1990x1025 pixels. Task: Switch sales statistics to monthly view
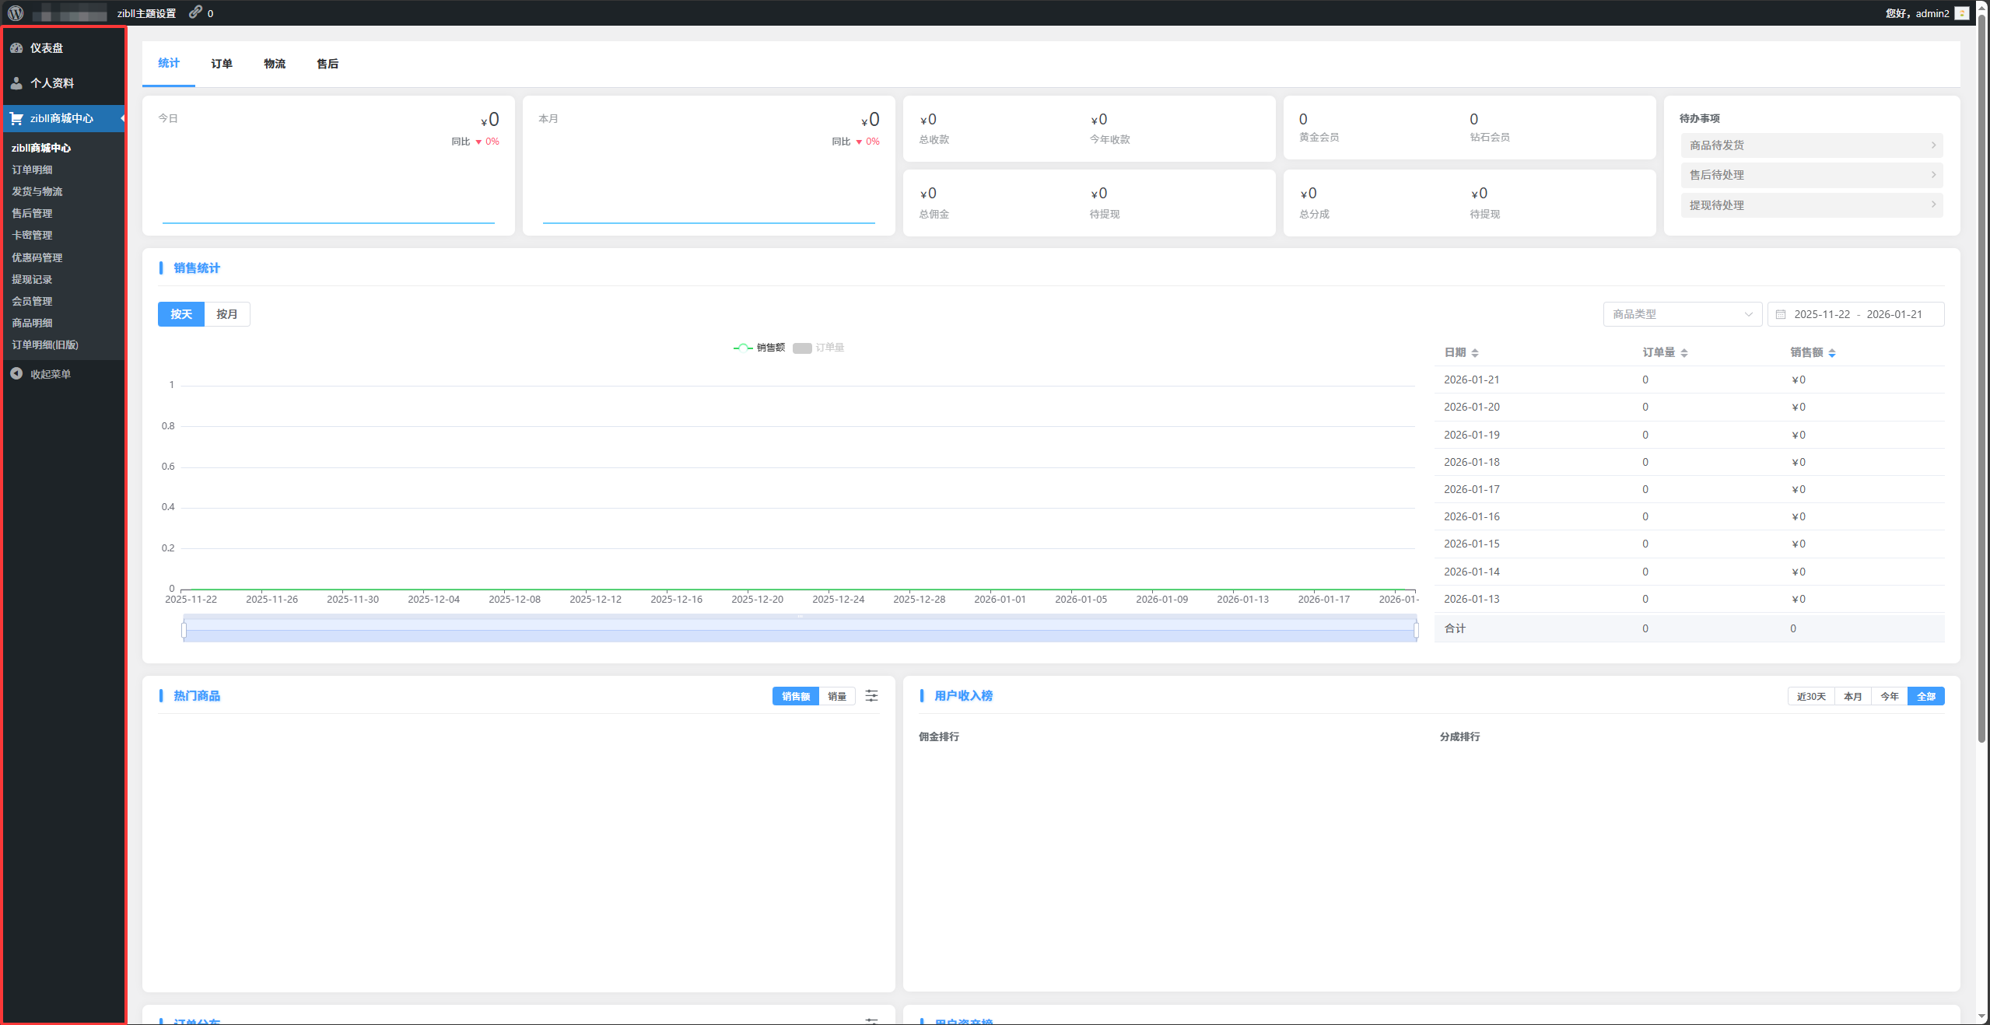(226, 314)
